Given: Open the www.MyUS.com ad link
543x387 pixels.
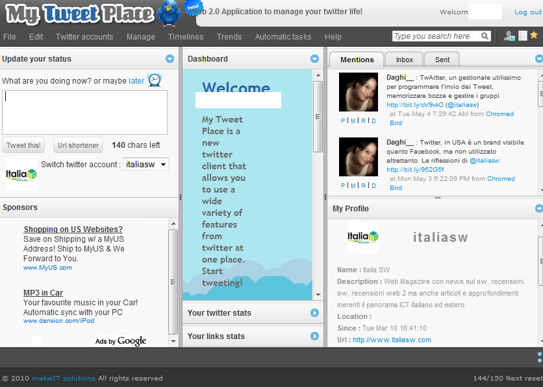Looking at the screenshot, I should pos(48,268).
